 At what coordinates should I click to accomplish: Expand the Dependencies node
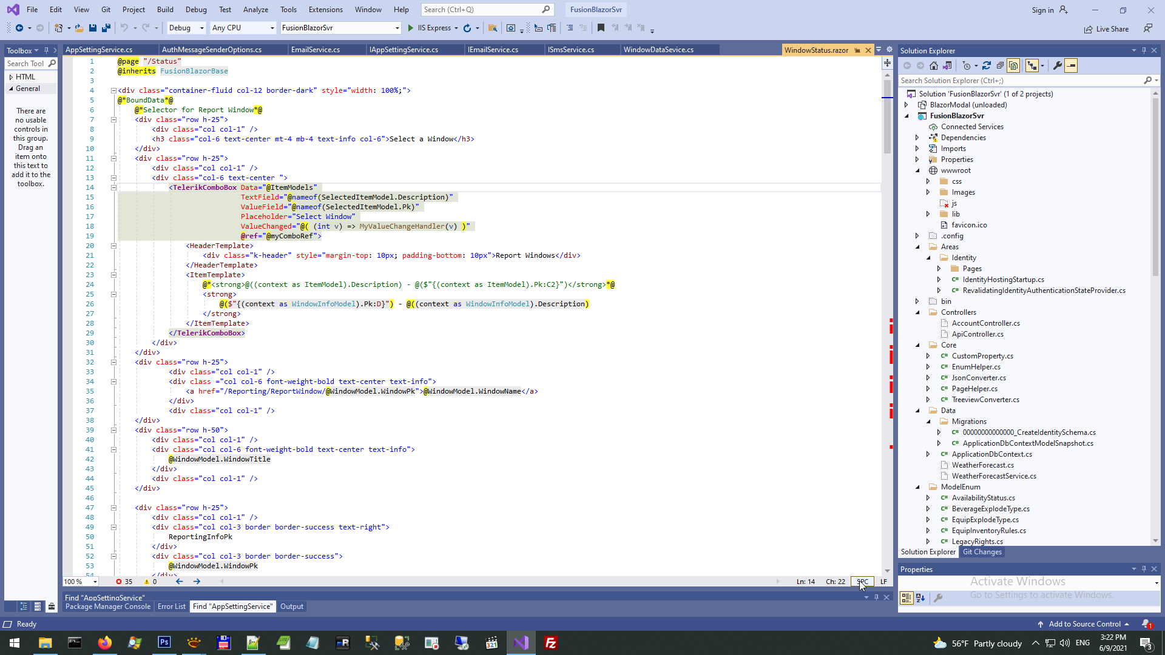point(917,138)
